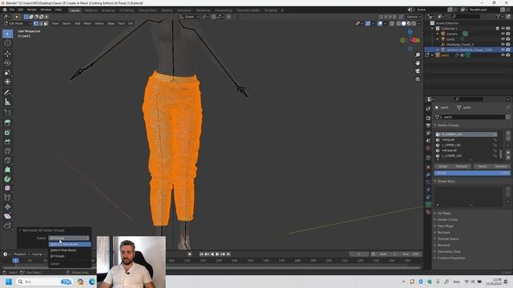Screen dimensions: 513x288
Task: Toggle camera view gizmo icon
Action: [418, 71]
